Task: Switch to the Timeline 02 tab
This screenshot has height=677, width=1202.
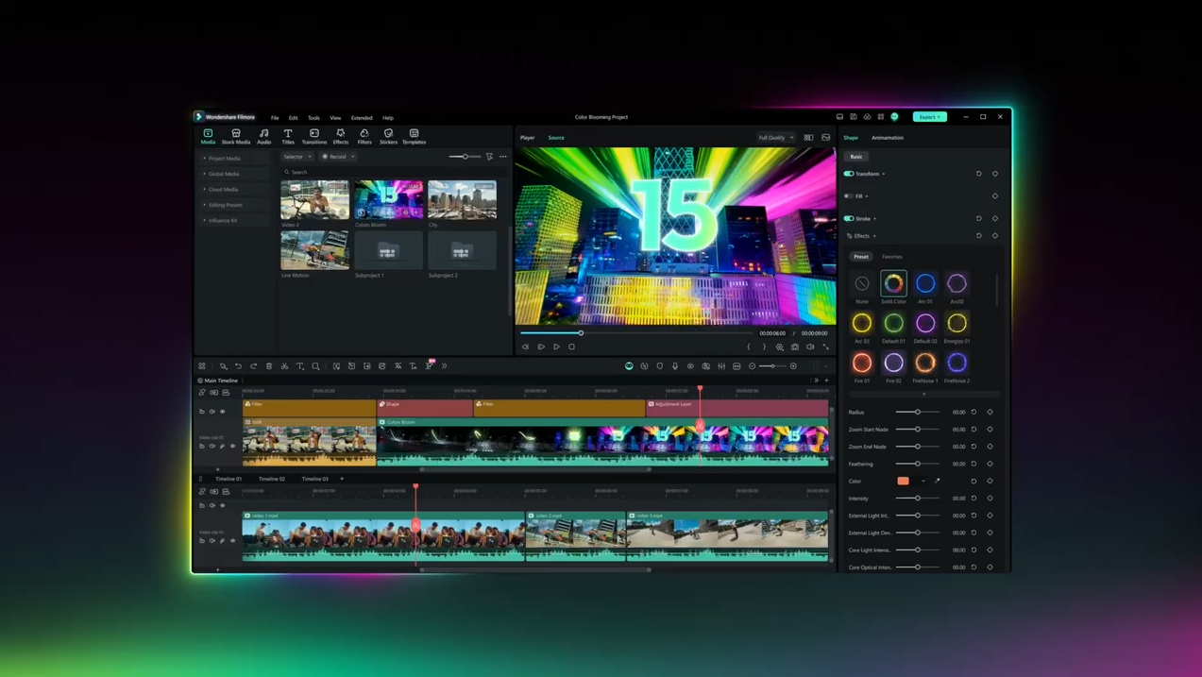Action: pyautogui.click(x=272, y=479)
